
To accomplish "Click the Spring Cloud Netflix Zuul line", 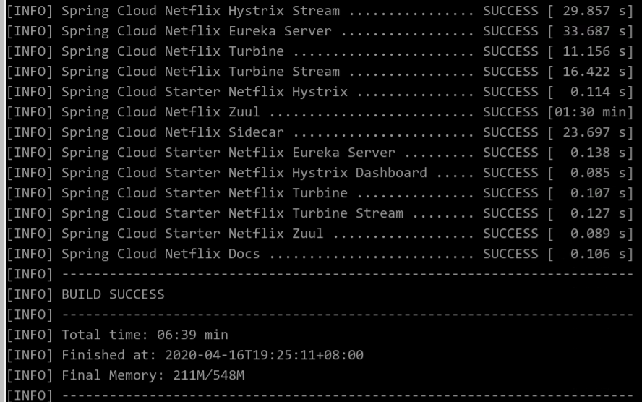I will (320, 112).
